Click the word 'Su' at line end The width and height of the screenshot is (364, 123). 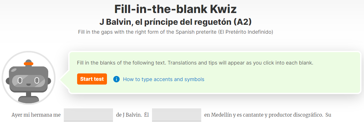[x=328, y=115]
